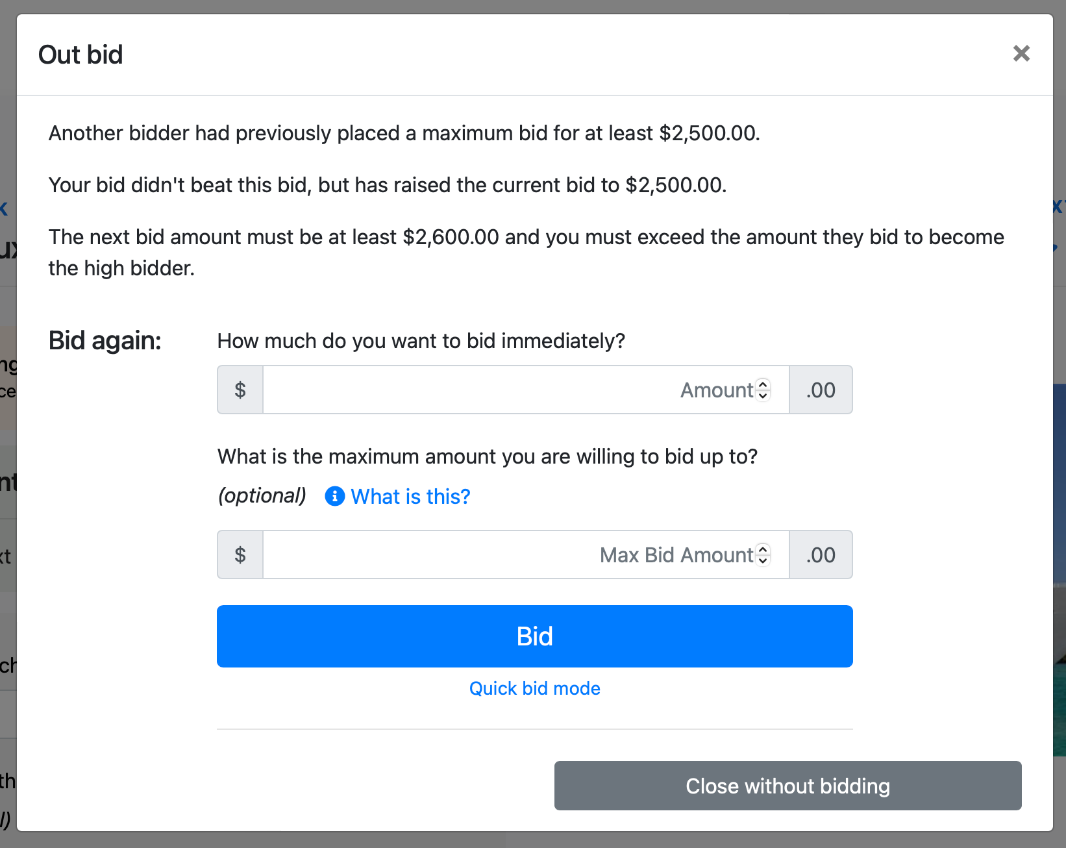Click the "How much do you want to bid immediately?" label
This screenshot has height=848, width=1066.
coord(421,341)
